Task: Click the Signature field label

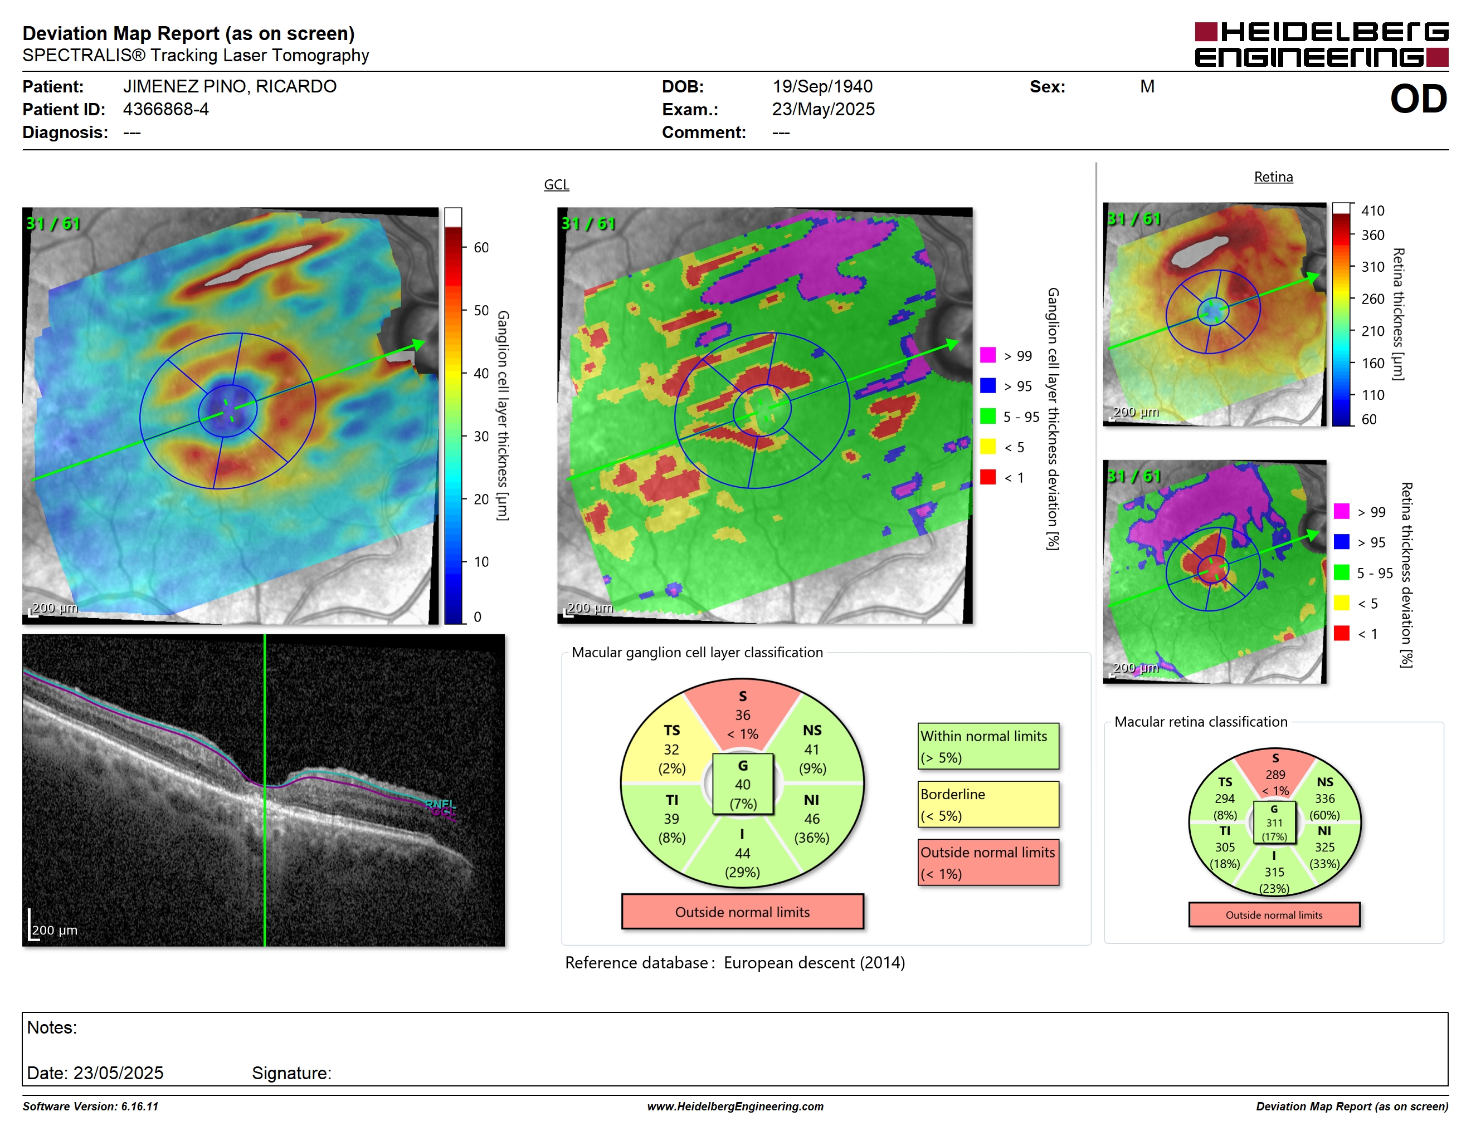Action: (291, 1073)
